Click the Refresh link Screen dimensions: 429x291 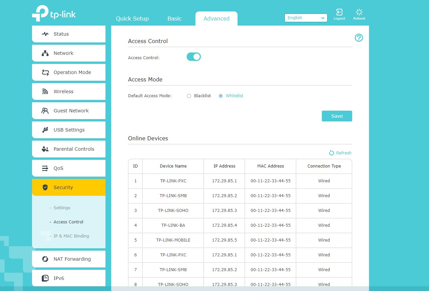tap(344, 153)
